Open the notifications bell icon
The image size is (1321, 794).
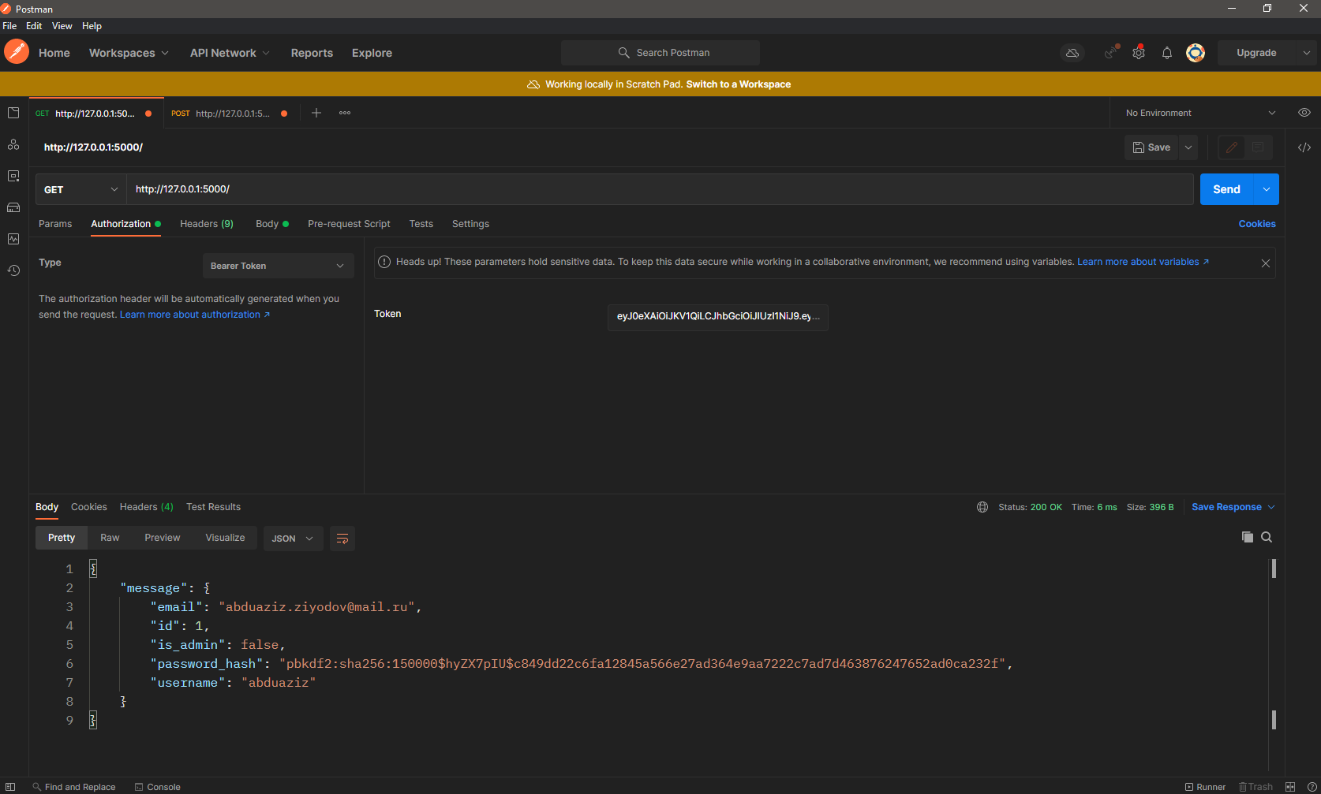click(1167, 53)
